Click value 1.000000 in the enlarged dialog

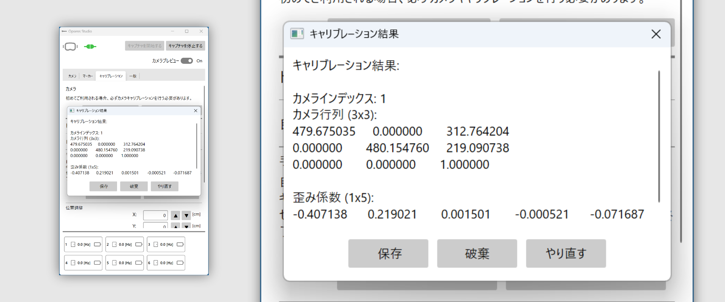click(x=465, y=165)
